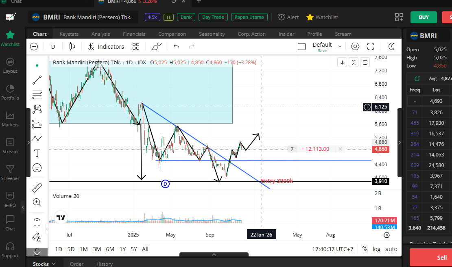
Task: Open the Default layout dropdown arrow
Action: pyautogui.click(x=340, y=46)
